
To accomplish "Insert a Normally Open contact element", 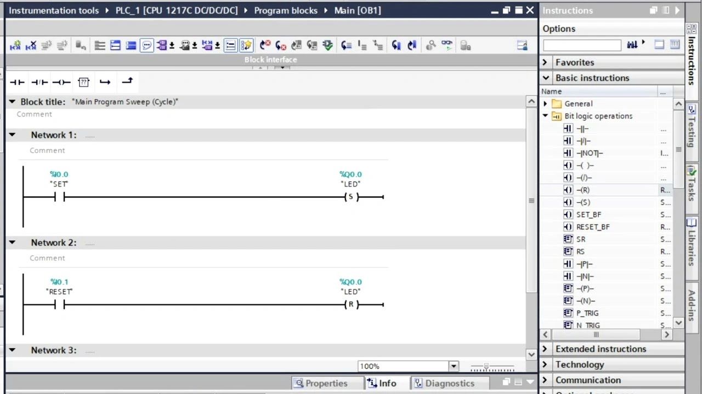I will click(x=16, y=82).
